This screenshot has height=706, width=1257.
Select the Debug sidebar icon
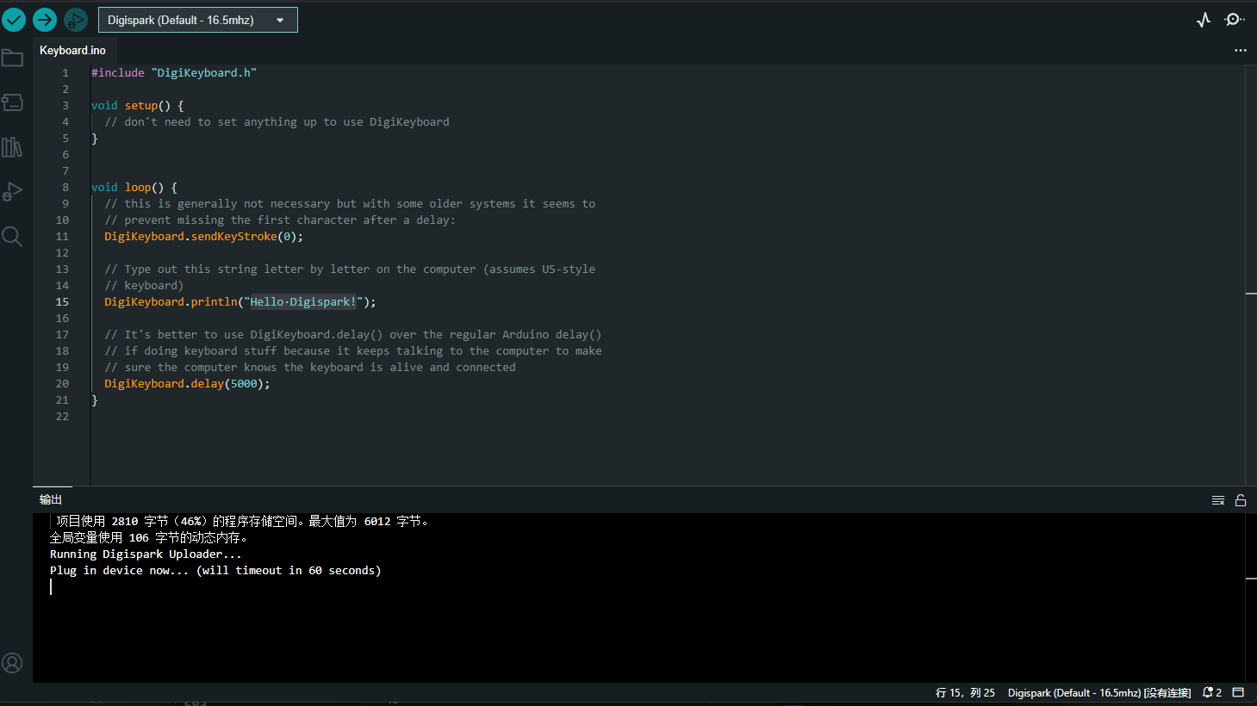(x=12, y=191)
